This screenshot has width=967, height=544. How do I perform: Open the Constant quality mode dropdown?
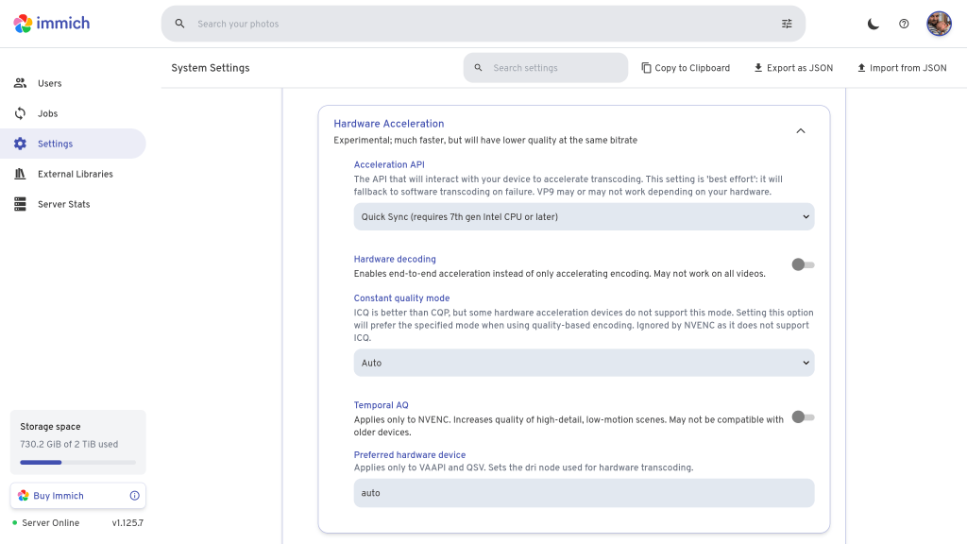pos(584,363)
